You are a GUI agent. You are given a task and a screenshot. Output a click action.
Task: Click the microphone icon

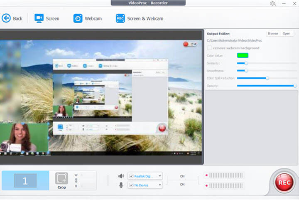121,185
